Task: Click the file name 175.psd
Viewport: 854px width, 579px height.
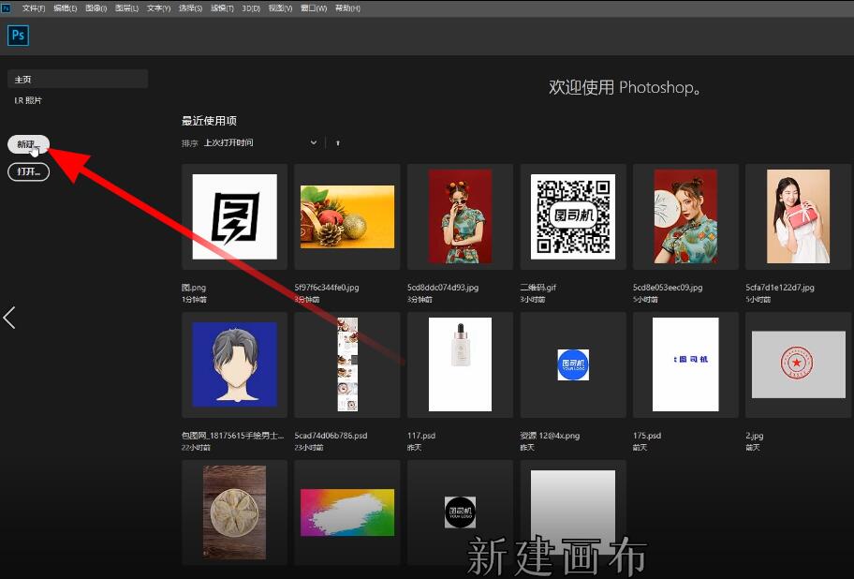Action: (x=647, y=436)
